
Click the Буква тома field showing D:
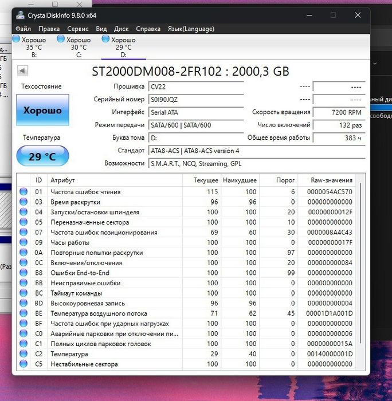pos(196,137)
